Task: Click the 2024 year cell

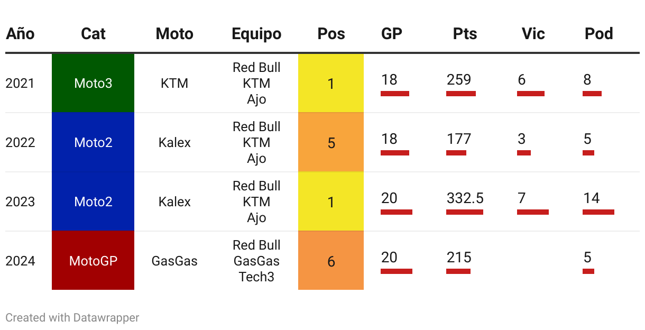Action: click(x=20, y=261)
